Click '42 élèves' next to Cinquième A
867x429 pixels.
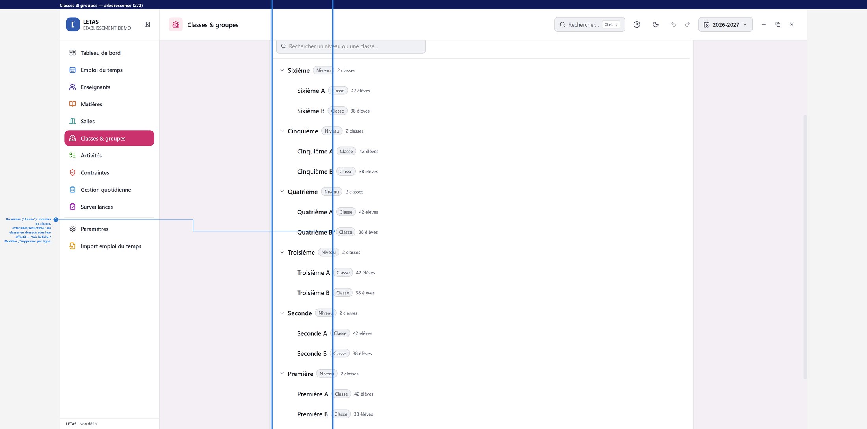click(369, 151)
